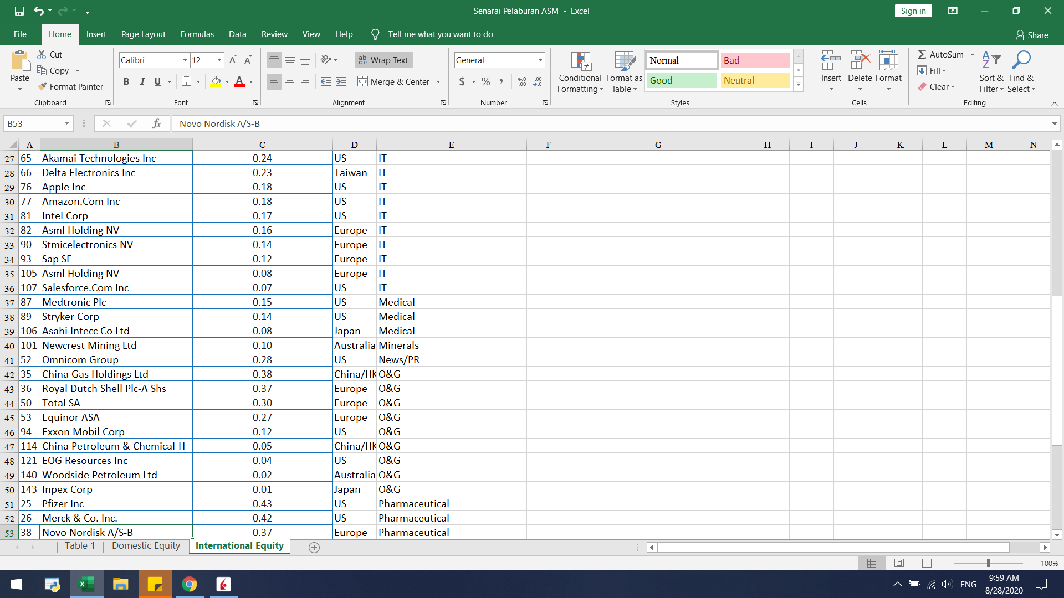Screen dimensions: 1064x598
Task: Open the cell borders tool
Action: click(187, 81)
